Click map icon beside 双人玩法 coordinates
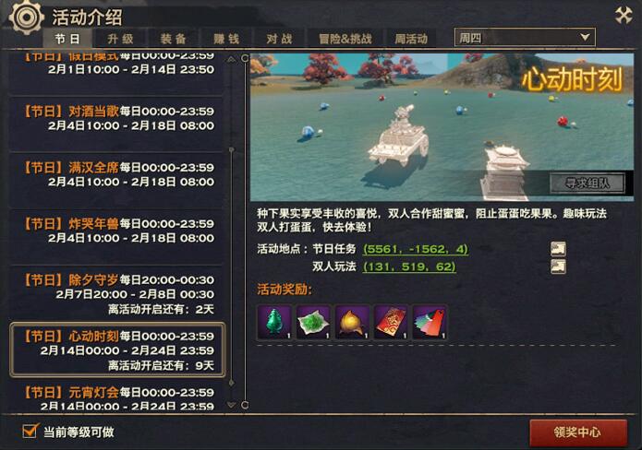This screenshot has height=450, width=642. tap(558, 266)
